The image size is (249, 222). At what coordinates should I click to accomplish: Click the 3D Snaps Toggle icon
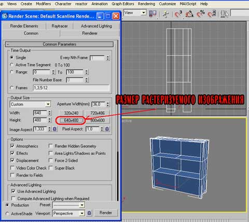tap(178, 14)
